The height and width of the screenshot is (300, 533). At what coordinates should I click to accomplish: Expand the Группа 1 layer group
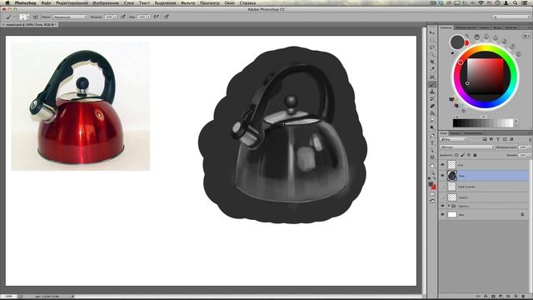(x=449, y=206)
